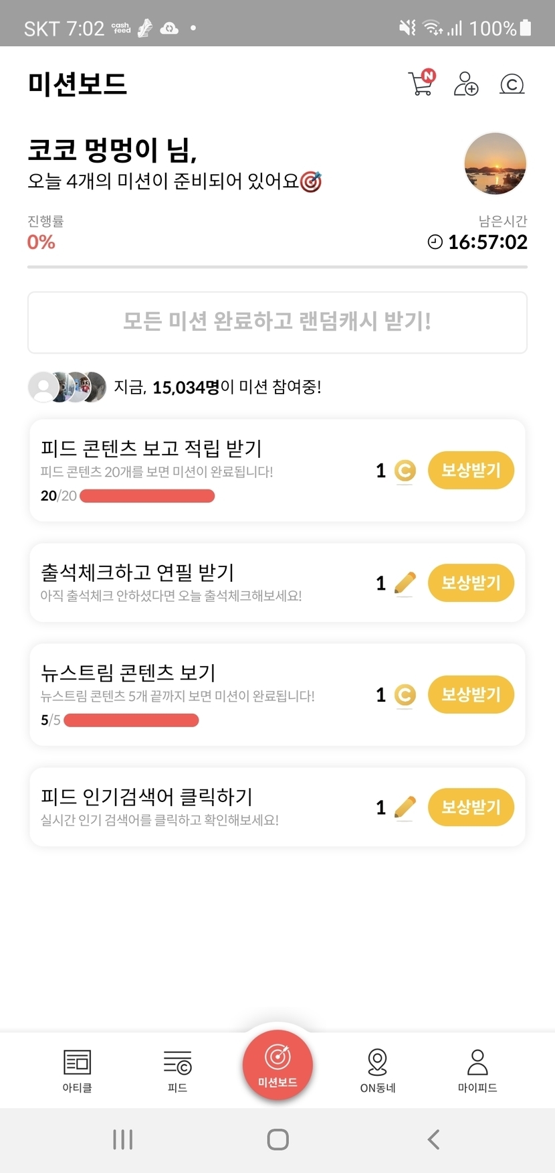Tap the red 미션보드 center button
The image size is (555, 1173).
tap(277, 1065)
